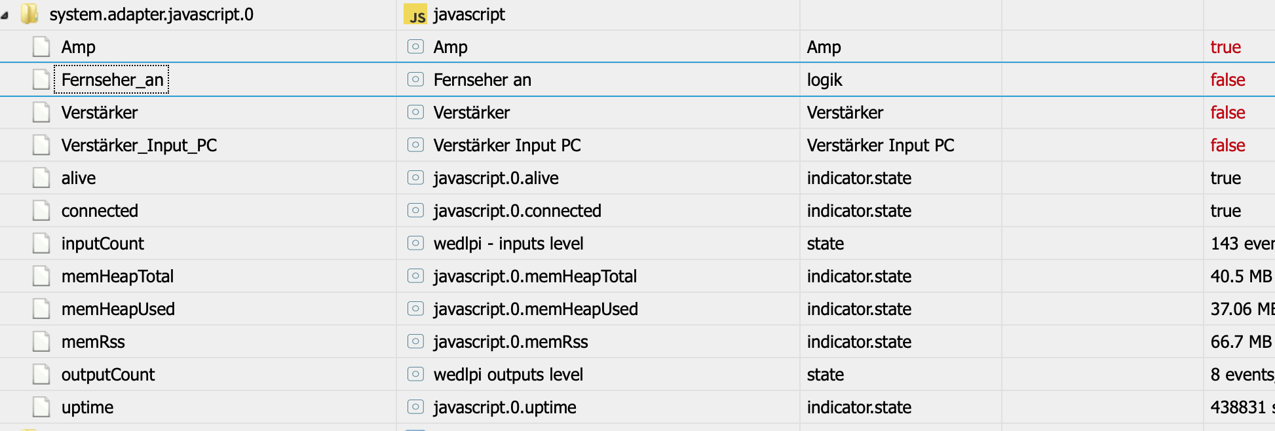
Task: Click the folder icon for system.adapter.javascript.0
Action: [x=29, y=14]
